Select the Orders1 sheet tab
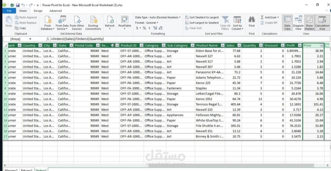Viewport: 331px width, 171px height. [x=41, y=170]
